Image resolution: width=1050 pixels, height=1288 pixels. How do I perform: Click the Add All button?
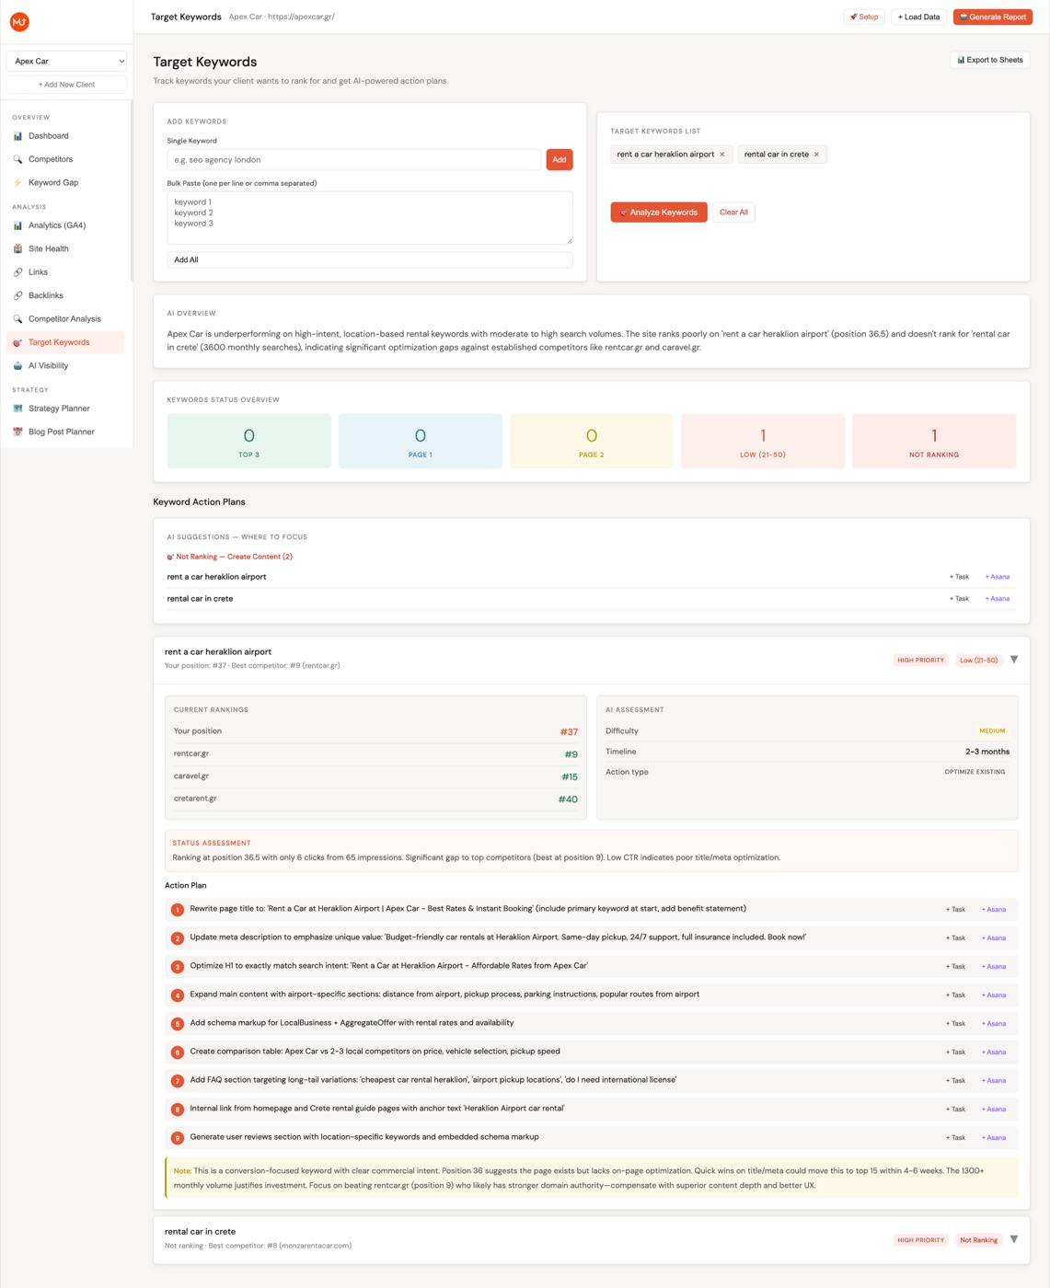[370, 260]
